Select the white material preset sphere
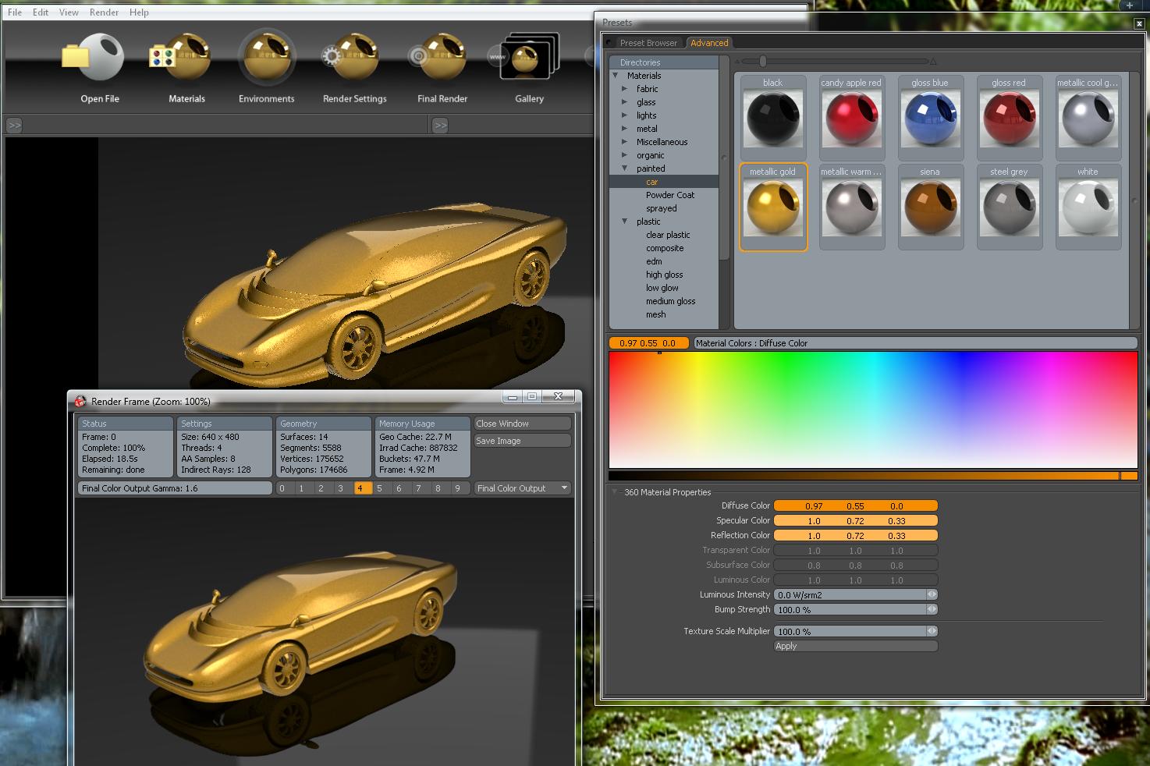The height and width of the screenshot is (766, 1150). point(1088,207)
